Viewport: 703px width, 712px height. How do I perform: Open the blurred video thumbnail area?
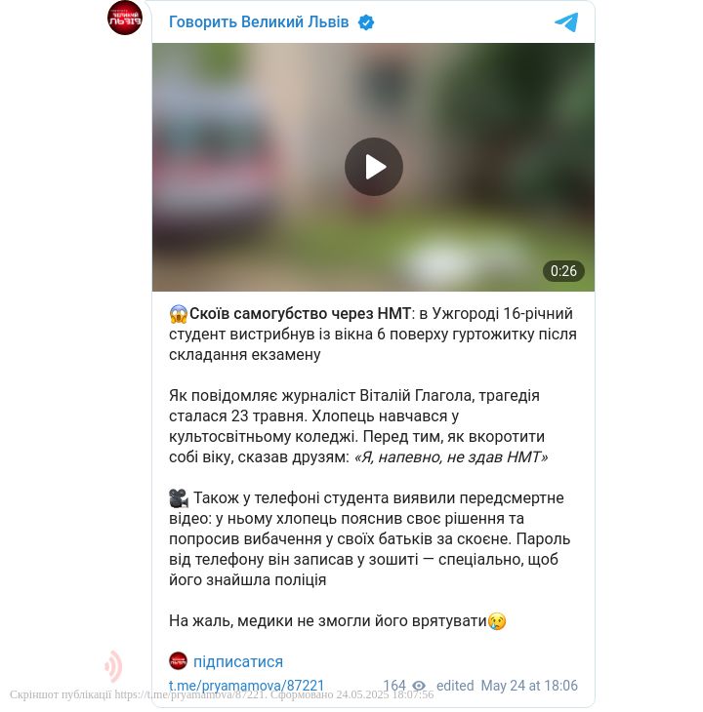pos(374,167)
